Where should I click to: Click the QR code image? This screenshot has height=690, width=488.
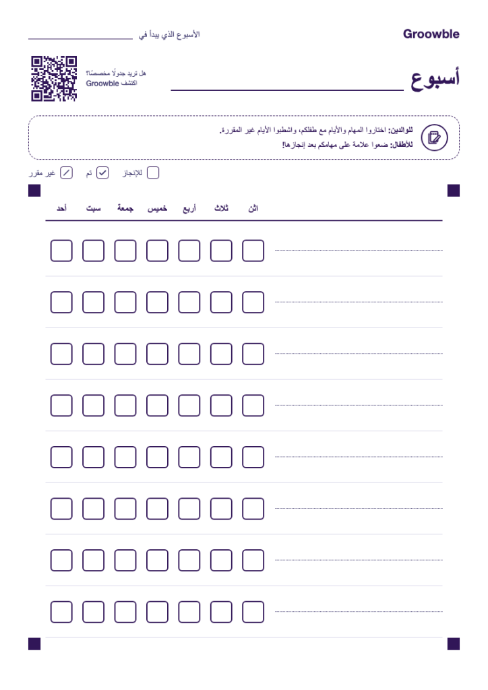pos(54,79)
